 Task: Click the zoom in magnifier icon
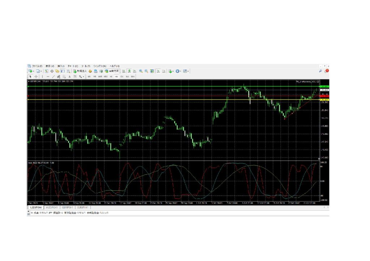click(141, 71)
